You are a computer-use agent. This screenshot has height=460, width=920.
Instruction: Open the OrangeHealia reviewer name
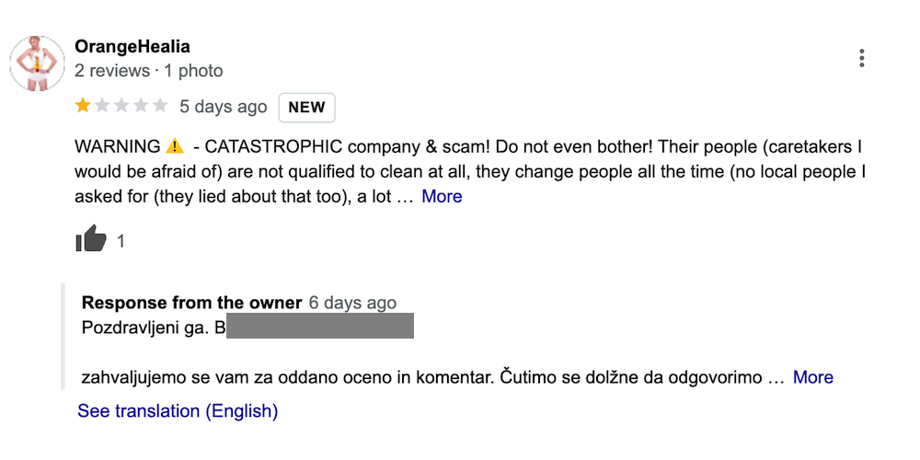132,47
